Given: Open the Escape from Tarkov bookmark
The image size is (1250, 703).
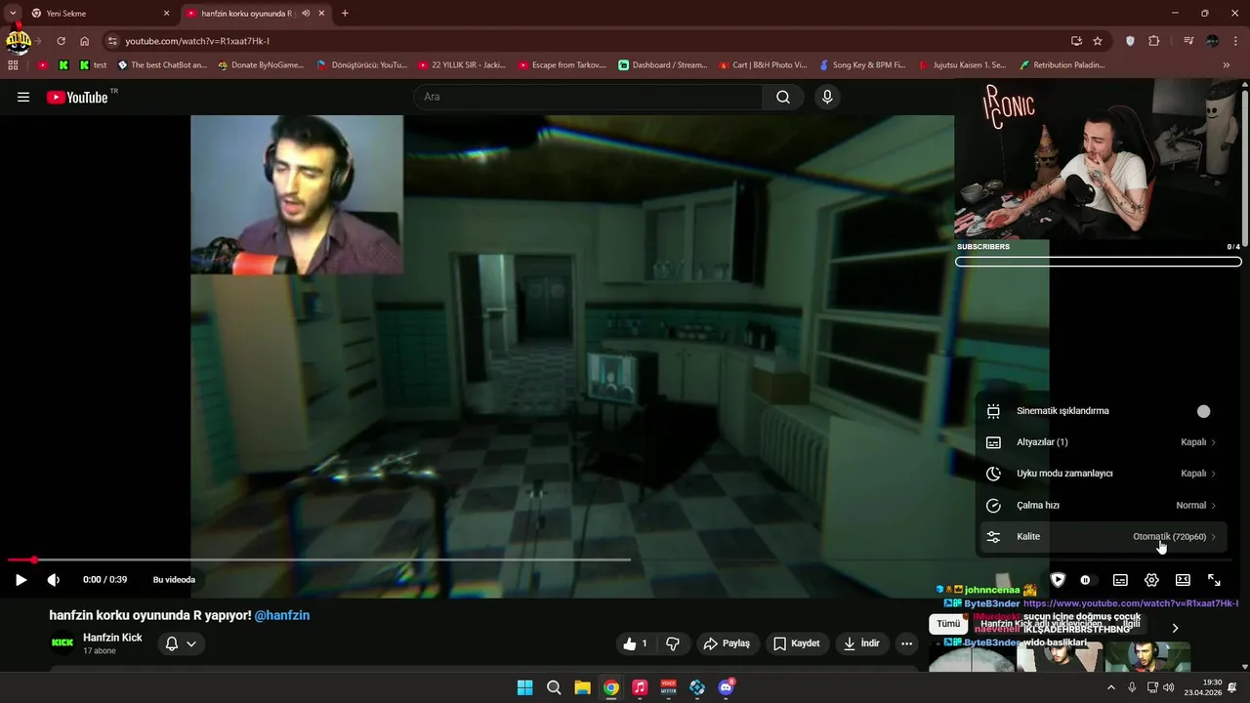Looking at the screenshot, I should click(x=562, y=65).
